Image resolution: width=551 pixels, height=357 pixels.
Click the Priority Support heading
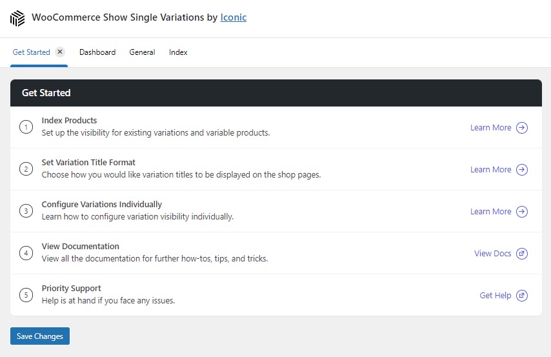(72, 288)
